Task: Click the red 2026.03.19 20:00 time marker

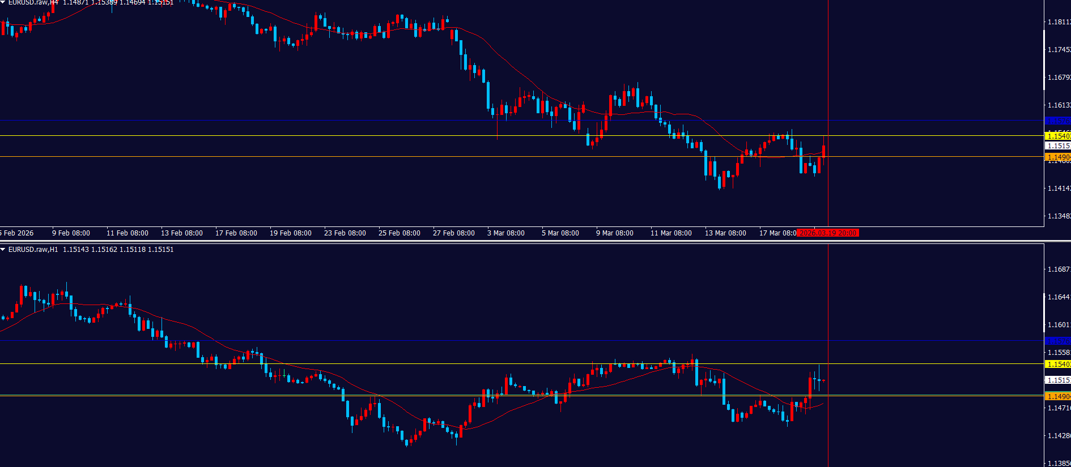Action: point(827,233)
